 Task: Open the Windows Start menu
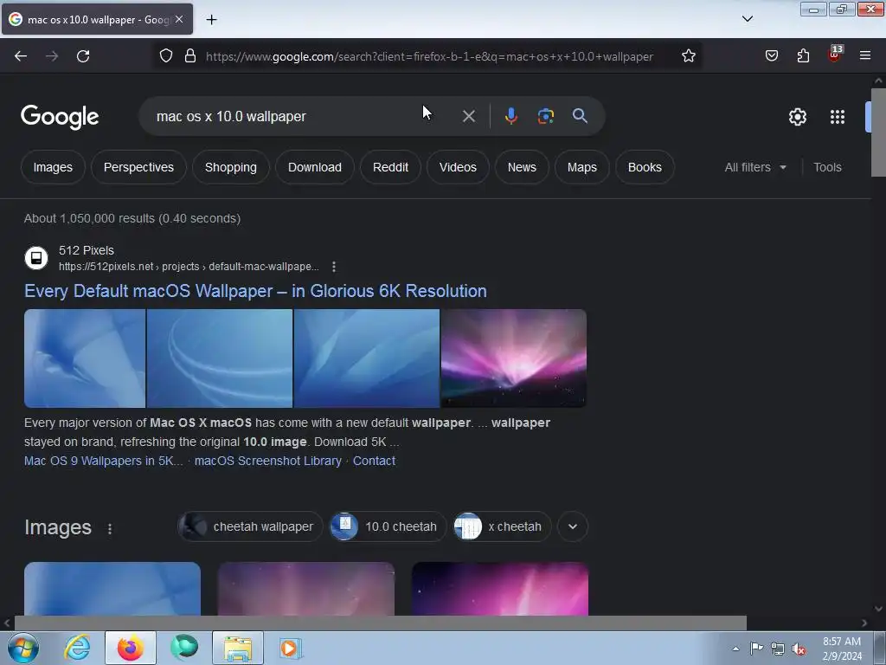23,648
